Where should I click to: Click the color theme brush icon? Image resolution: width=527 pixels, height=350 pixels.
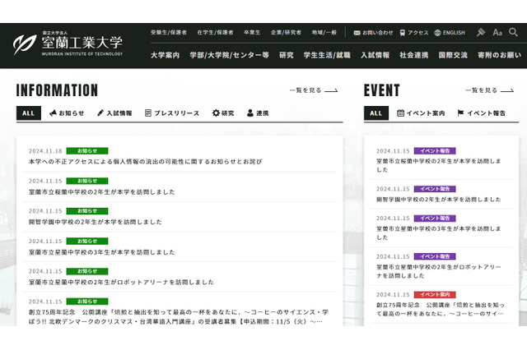(x=481, y=33)
